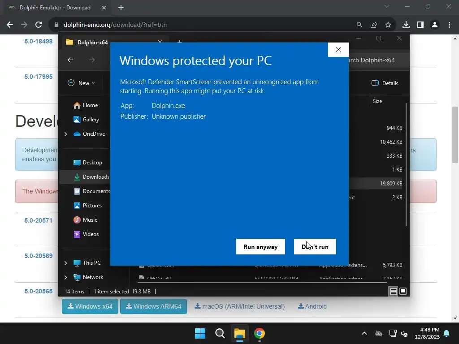Open the Windows Start menu
Viewport: 459px width, 344px height.
pos(200,333)
